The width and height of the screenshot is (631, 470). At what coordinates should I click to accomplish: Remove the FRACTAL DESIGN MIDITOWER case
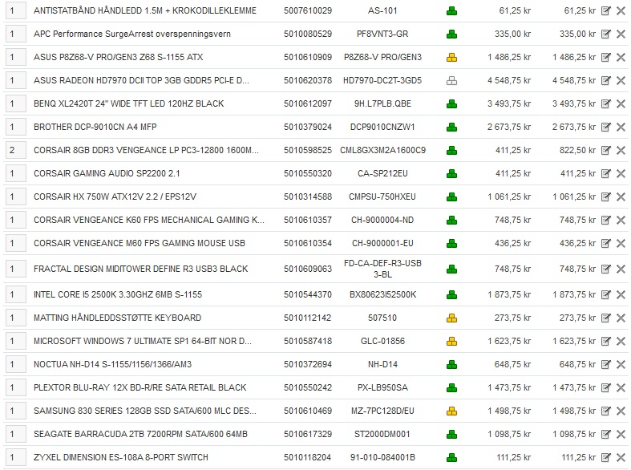pyautogui.click(x=621, y=269)
